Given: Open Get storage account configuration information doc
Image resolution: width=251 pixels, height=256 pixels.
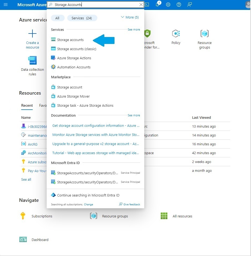Looking at the screenshot, I should point(96,126).
